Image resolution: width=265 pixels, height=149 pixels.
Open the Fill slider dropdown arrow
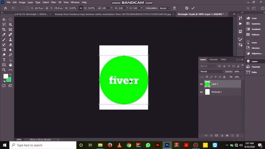[242, 77]
